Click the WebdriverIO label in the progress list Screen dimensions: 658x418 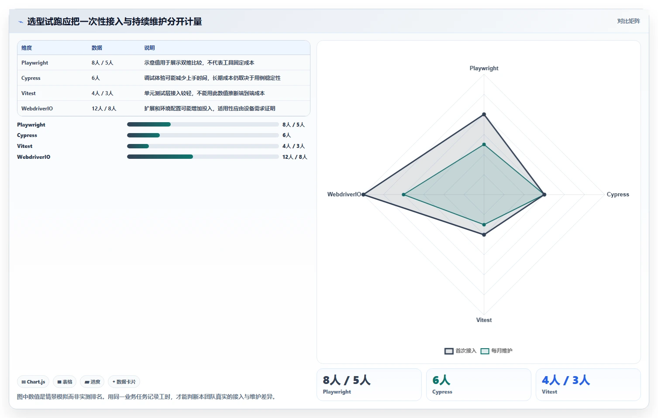click(x=34, y=157)
